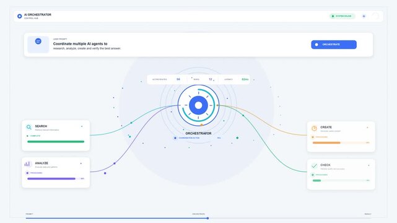Click the Coordination Active status indicator dot
The height and width of the screenshot is (223, 397).
point(175,138)
